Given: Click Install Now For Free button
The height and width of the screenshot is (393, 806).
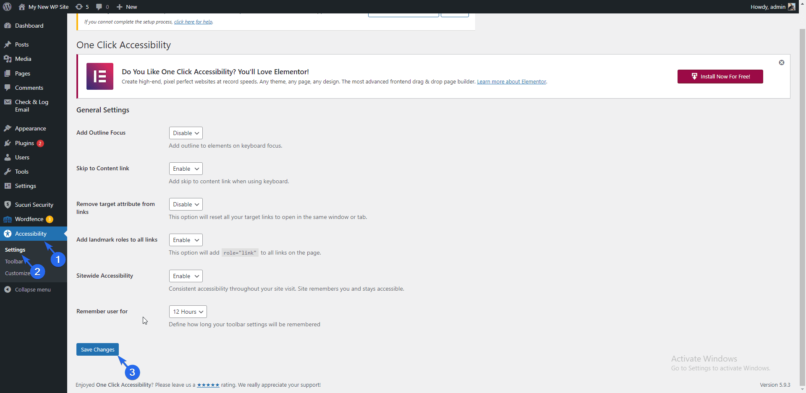Looking at the screenshot, I should (x=720, y=76).
